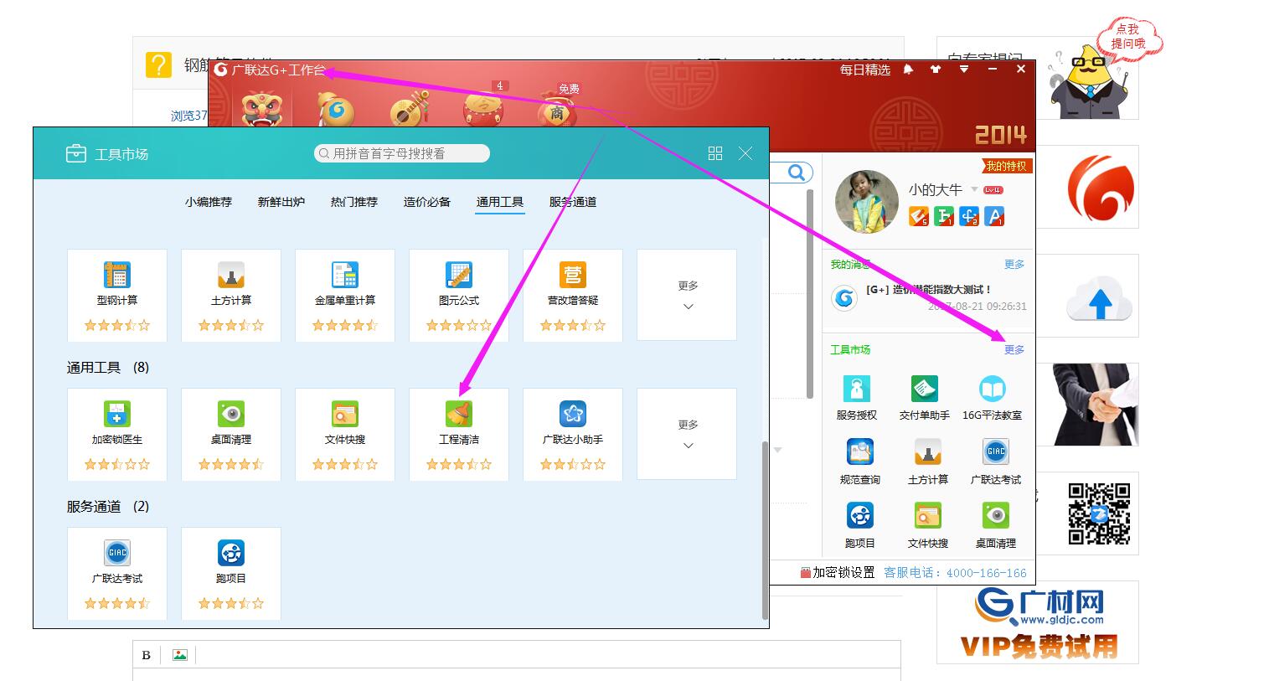Viewport: 1269px width, 681px height.
Task: Click the insert image button in the editor
Action: tap(179, 655)
